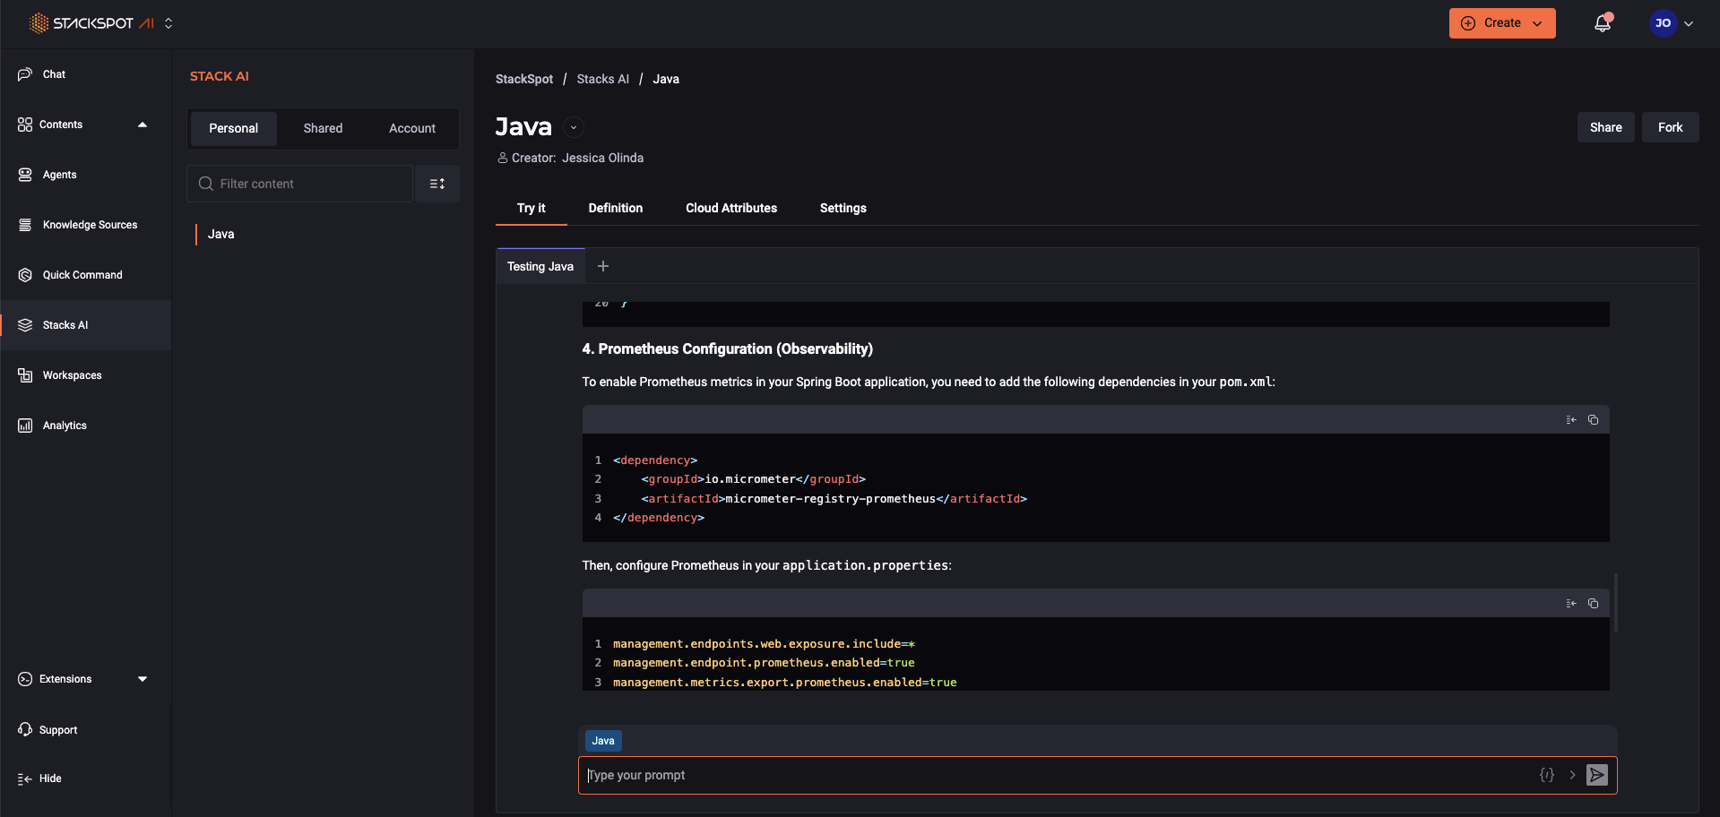The width and height of the screenshot is (1720, 817).
Task: Click the Contents grid icon
Action: [x=25, y=125]
